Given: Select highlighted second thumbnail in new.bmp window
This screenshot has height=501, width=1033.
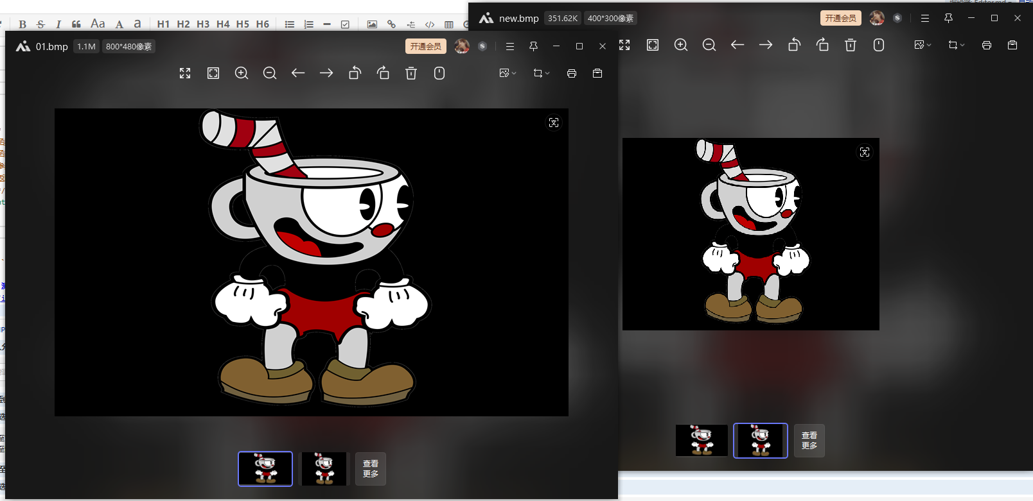Looking at the screenshot, I should 761,441.
